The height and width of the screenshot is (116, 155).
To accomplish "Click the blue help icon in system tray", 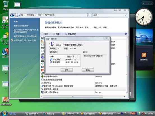I will click(122, 113).
